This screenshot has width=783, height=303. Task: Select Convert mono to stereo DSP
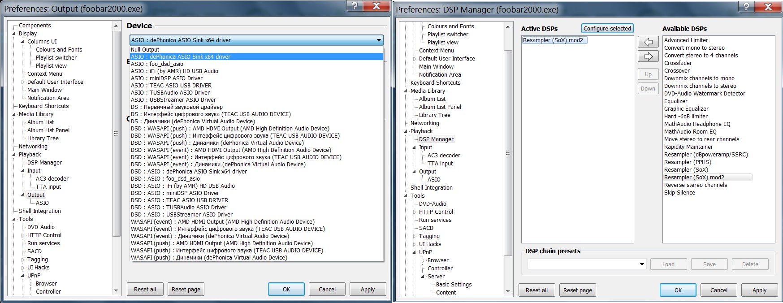(x=694, y=48)
